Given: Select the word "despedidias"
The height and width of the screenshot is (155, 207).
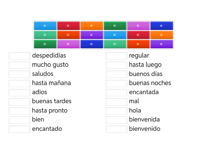Looking at the screenshot, I should (x=49, y=56).
